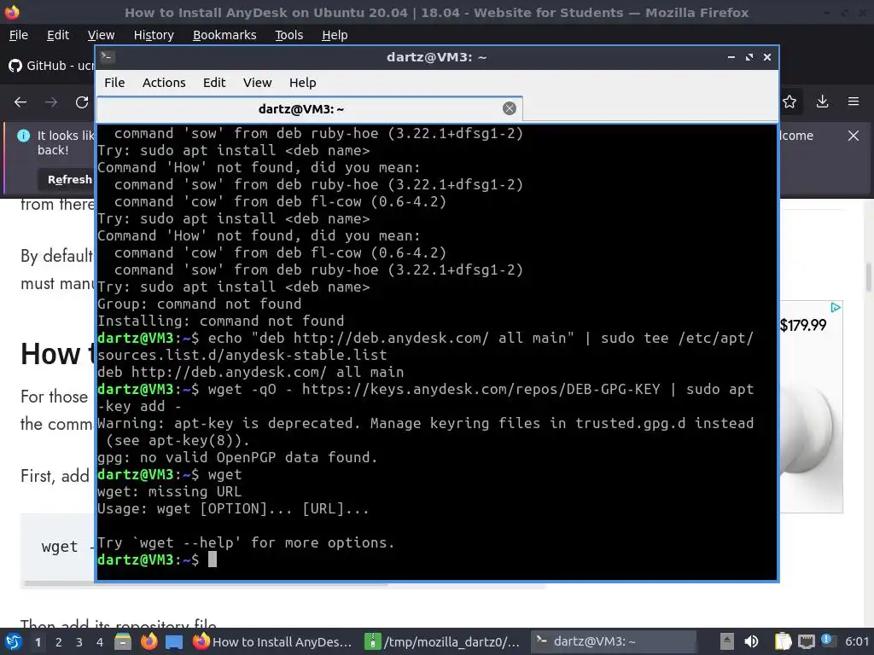The image size is (874, 655).
Task: Open Firefox hamburger application menu
Action: pyautogui.click(x=854, y=101)
